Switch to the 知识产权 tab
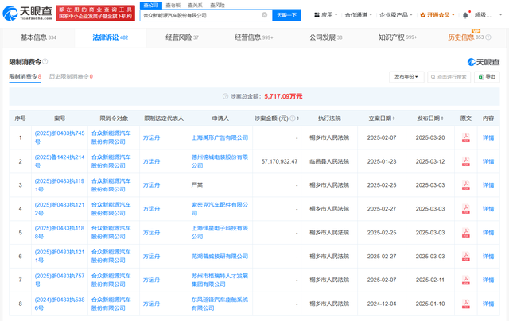This screenshot has width=509, height=321. pos(398,37)
